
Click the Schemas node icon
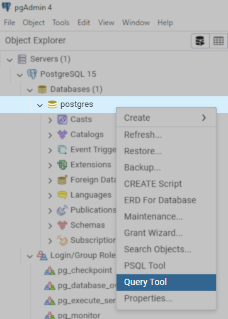(x=62, y=225)
